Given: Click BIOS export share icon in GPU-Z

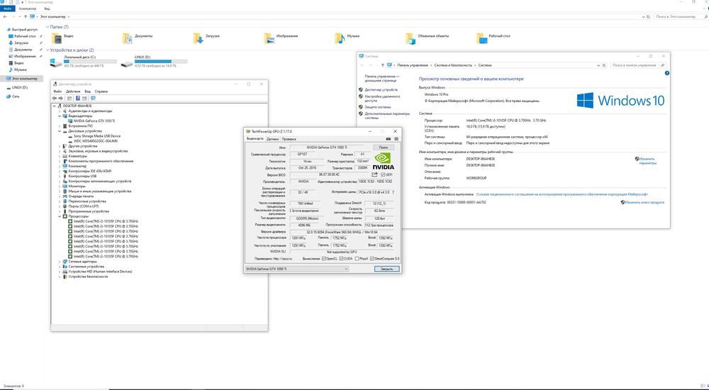Looking at the screenshot, I should click(x=374, y=174).
